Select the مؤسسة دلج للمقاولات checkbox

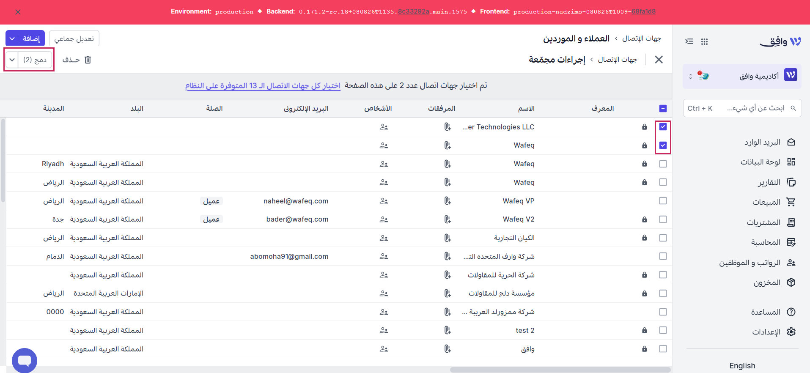pyautogui.click(x=663, y=293)
